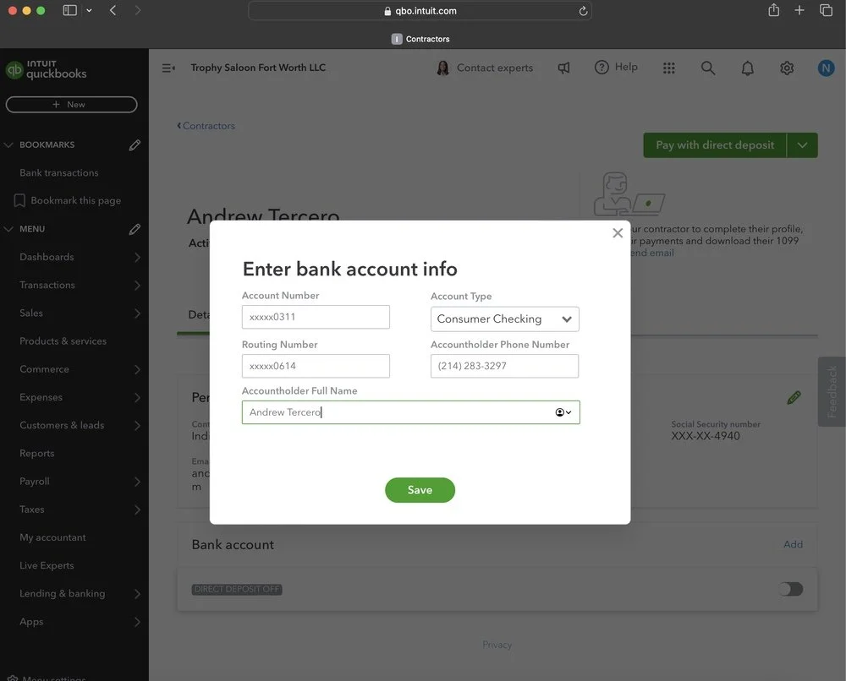Click the Privacy link
Screen dimensions: 846x681
click(497, 645)
